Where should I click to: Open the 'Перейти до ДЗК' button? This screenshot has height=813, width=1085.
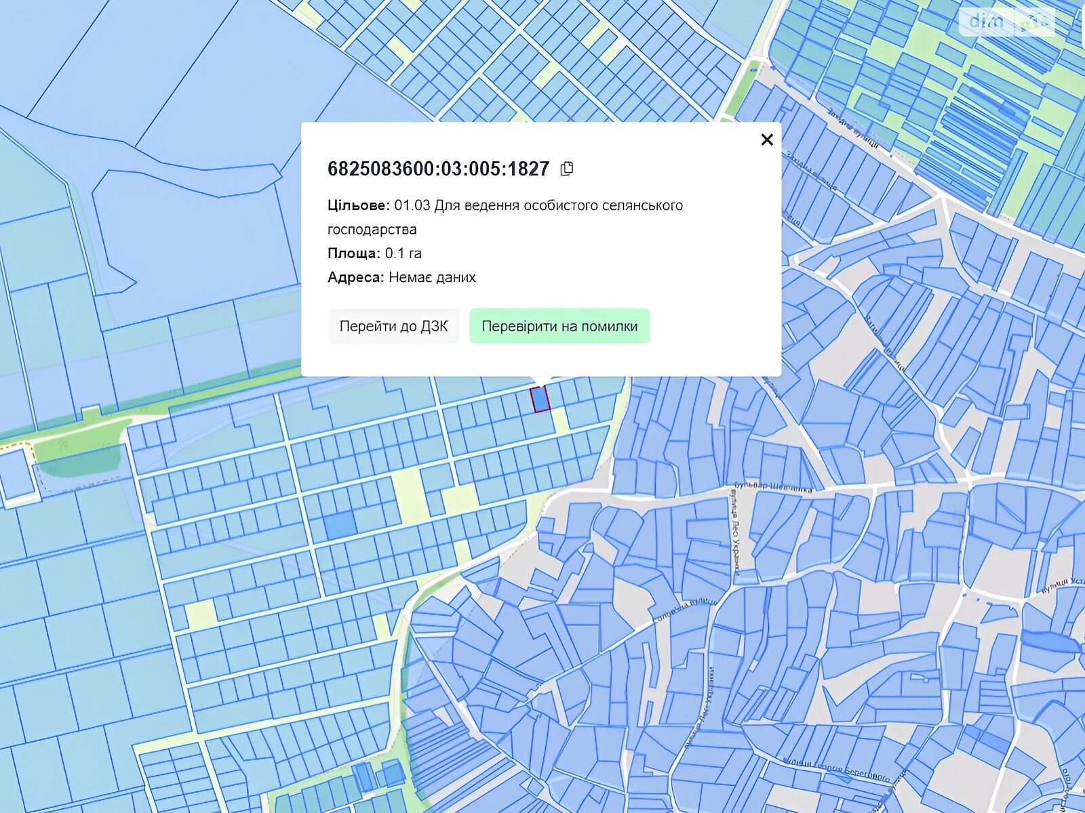(393, 326)
